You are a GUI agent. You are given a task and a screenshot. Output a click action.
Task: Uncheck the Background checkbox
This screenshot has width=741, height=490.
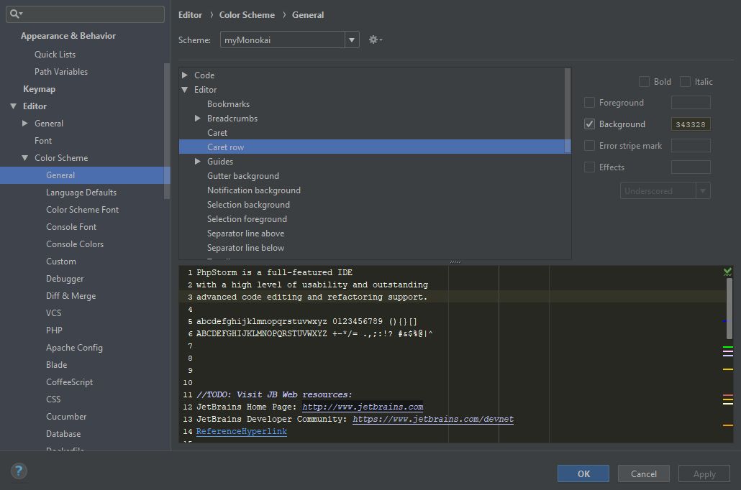(589, 124)
